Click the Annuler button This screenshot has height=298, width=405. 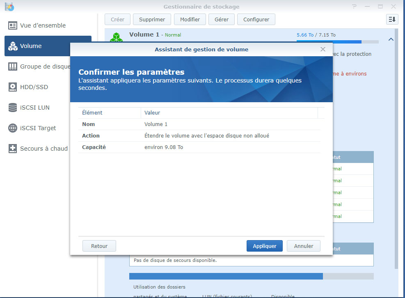tap(304, 246)
